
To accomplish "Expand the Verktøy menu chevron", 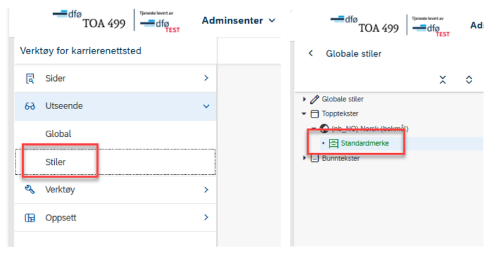I will pos(206,190).
